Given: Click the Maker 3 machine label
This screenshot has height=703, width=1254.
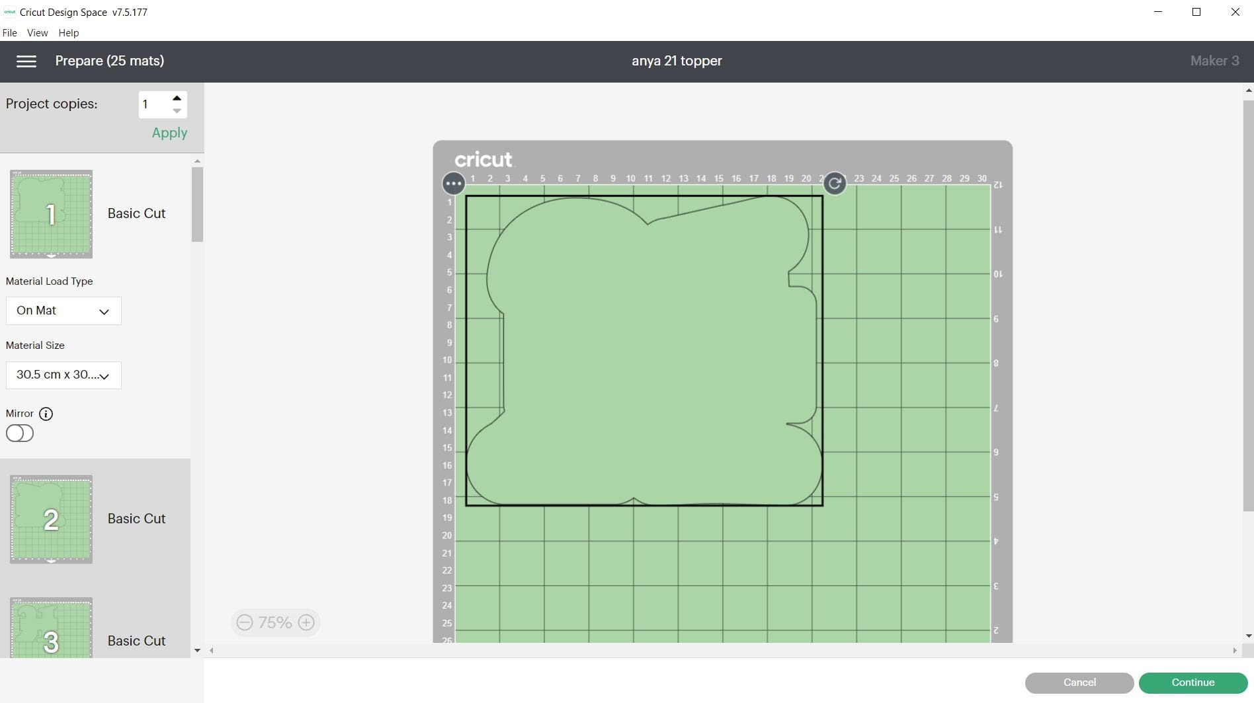Looking at the screenshot, I should click(x=1214, y=61).
